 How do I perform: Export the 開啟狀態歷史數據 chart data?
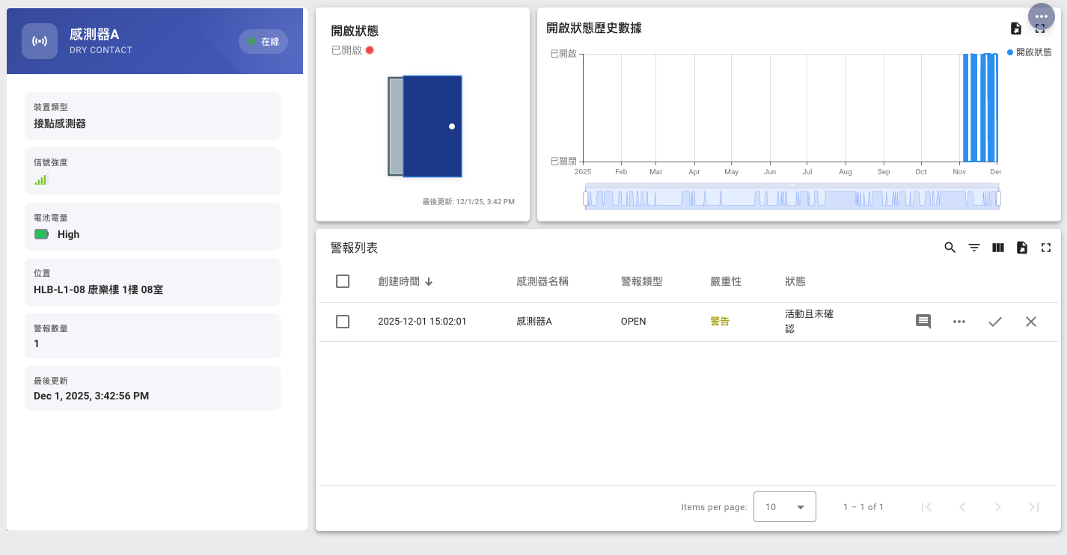pos(1016,28)
